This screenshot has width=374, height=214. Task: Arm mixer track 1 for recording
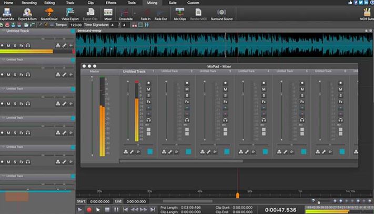click(x=148, y=83)
